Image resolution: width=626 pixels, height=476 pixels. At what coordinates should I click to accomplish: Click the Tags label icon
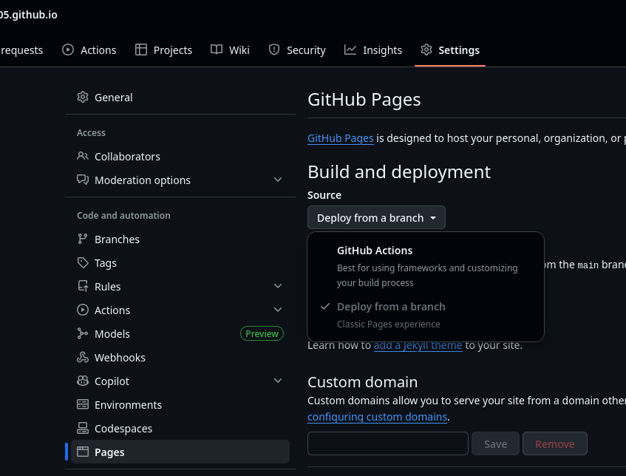(x=83, y=263)
